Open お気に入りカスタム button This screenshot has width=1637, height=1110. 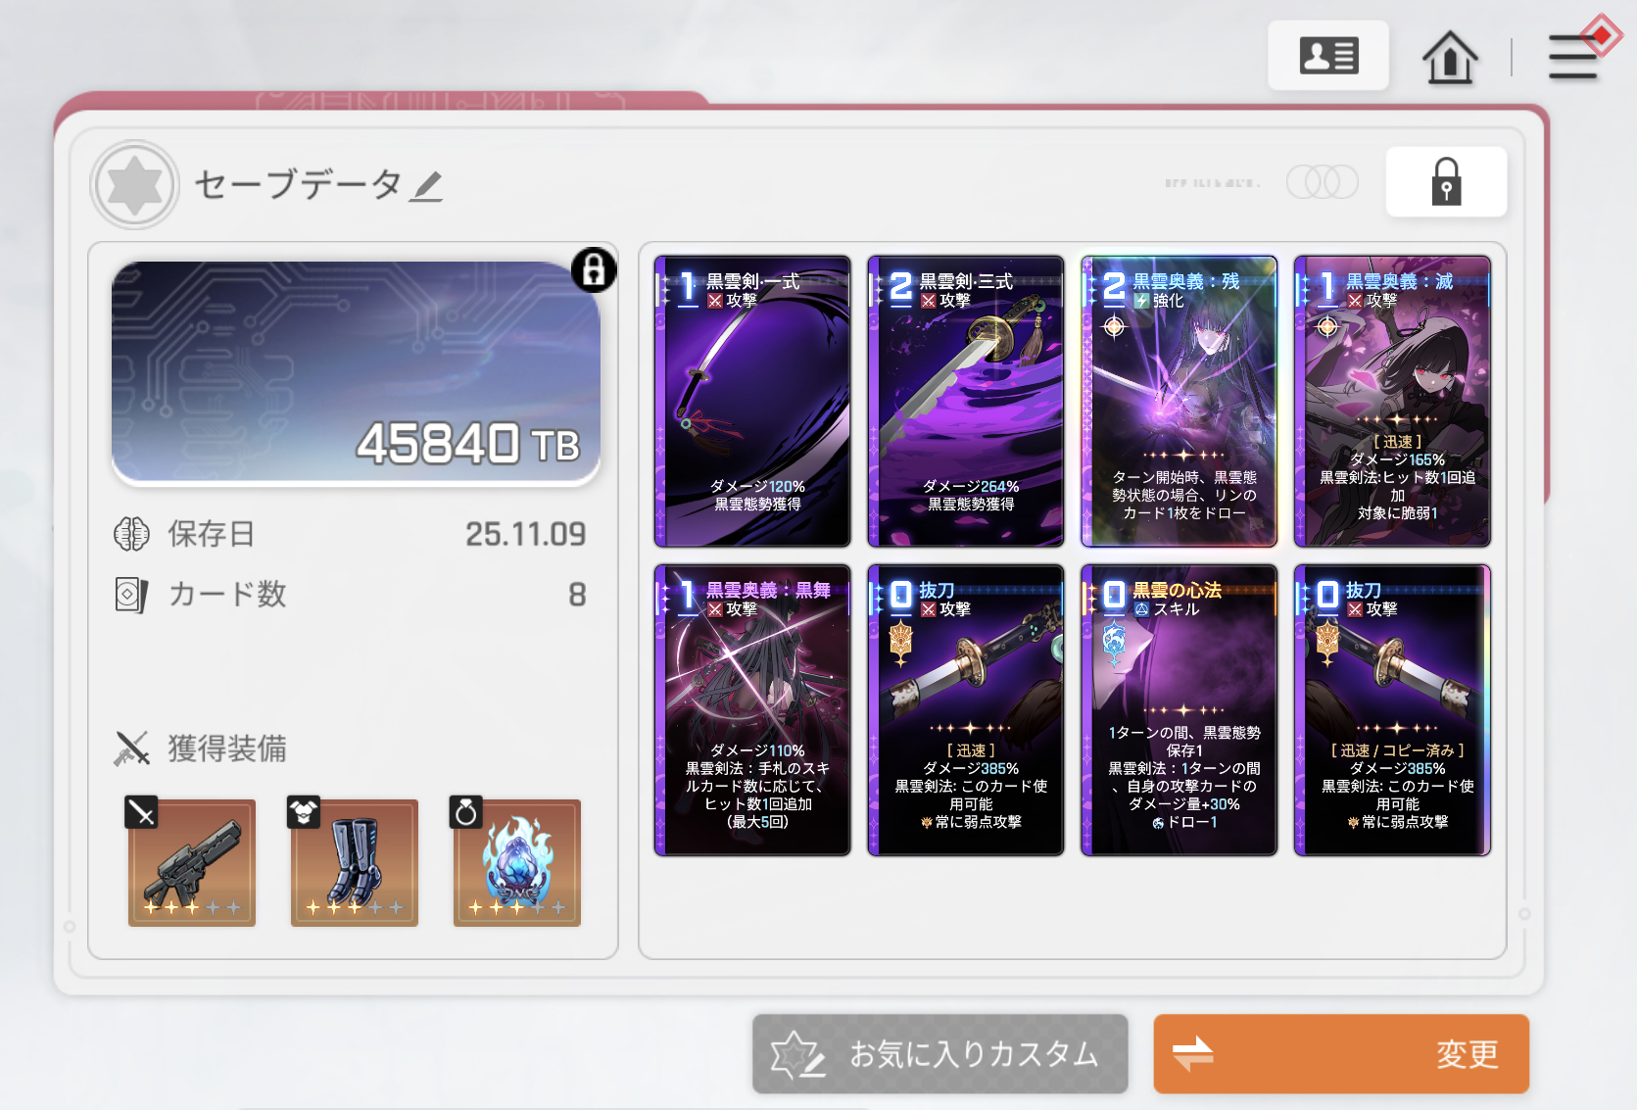tap(939, 1054)
